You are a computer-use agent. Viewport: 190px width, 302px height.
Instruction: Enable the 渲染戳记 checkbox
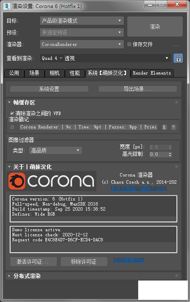[12, 127]
